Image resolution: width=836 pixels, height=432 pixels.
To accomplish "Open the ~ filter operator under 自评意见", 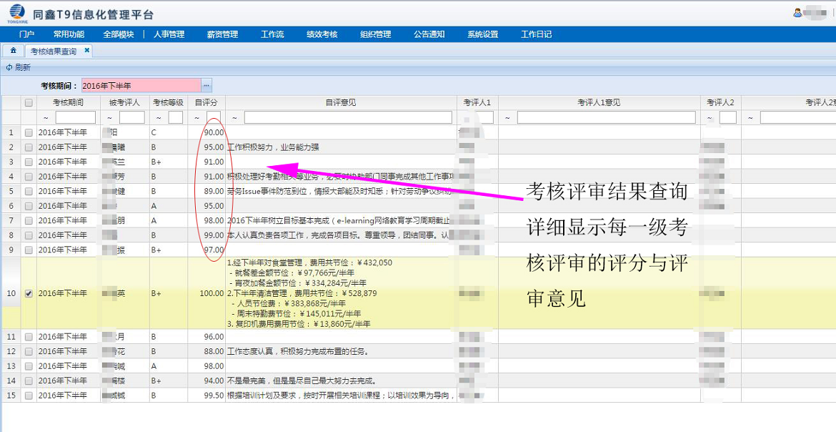I will 235,117.
